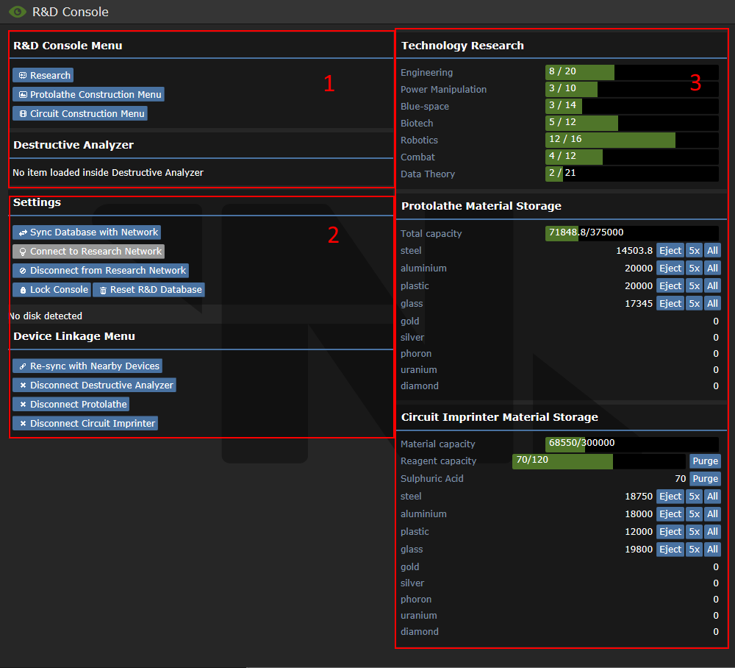
Task: Lock the console
Action: (51, 290)
